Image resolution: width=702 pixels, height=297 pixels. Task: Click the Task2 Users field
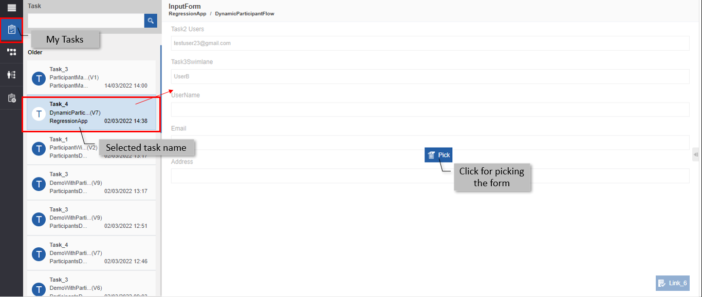tap(430, 43)
